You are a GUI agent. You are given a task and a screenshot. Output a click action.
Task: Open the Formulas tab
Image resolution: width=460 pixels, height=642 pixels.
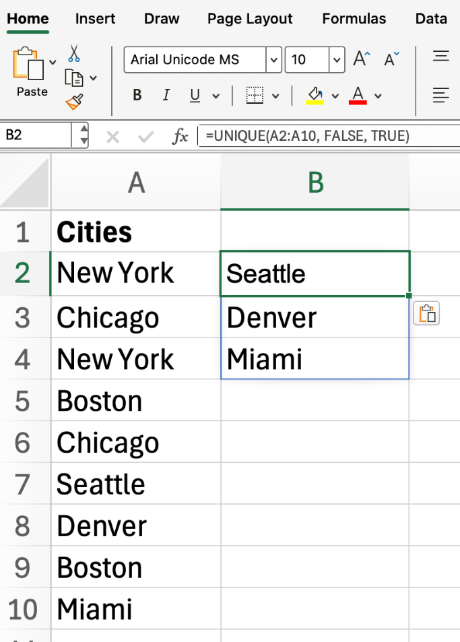tap(354, 19)
